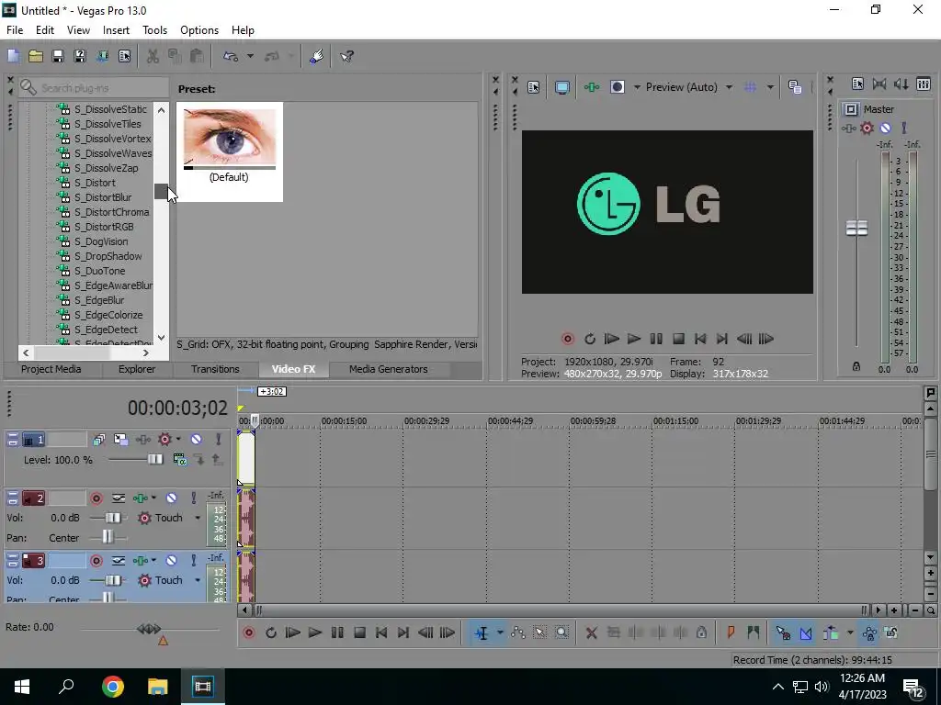Open the File menu
Viewport: 941px width, 705px height.
[15, 30]
